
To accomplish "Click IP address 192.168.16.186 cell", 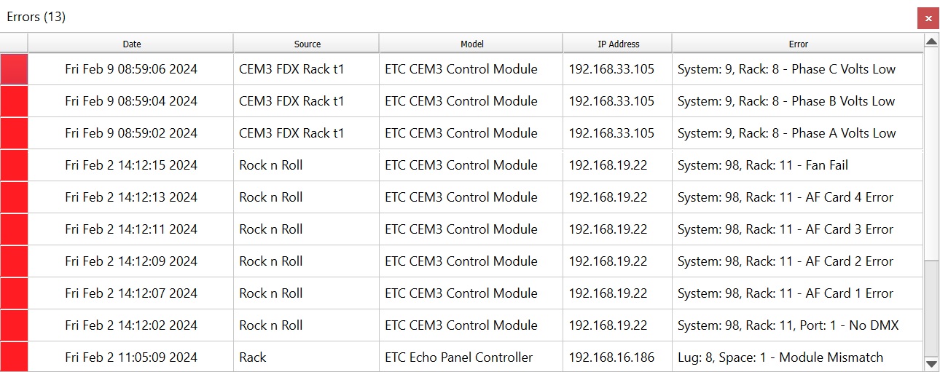I will pos(611,357).
